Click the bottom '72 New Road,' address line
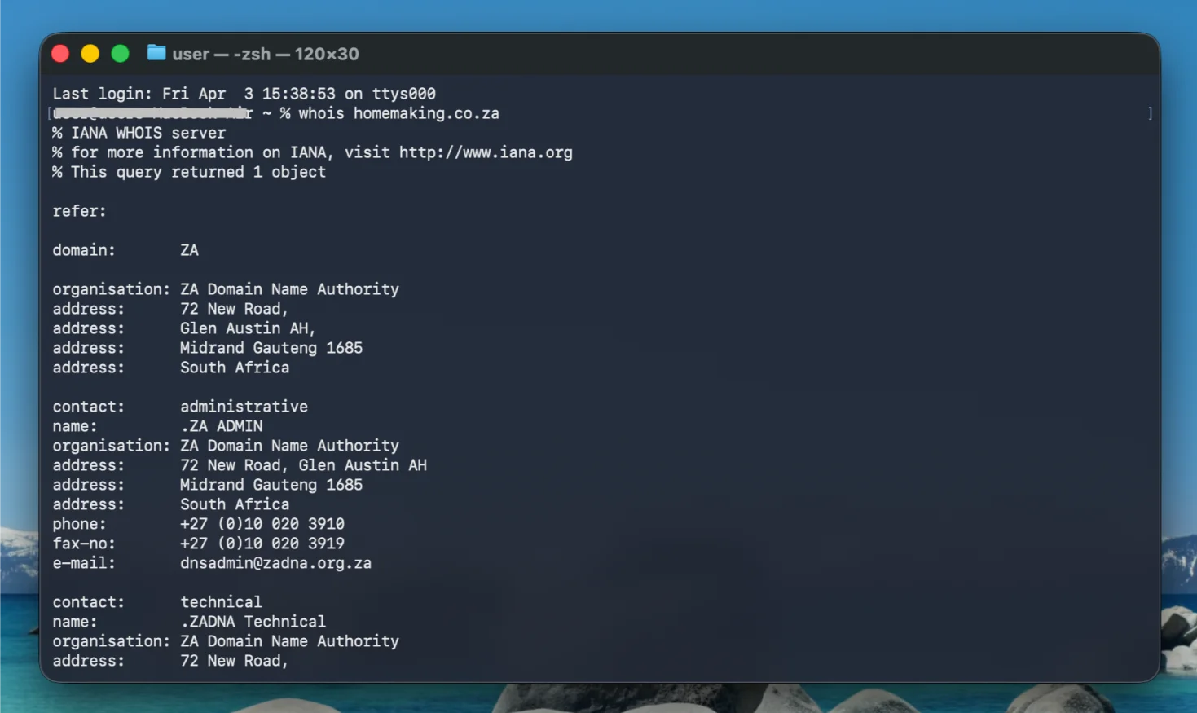The image size is (1197, 713). click(234, 661)
